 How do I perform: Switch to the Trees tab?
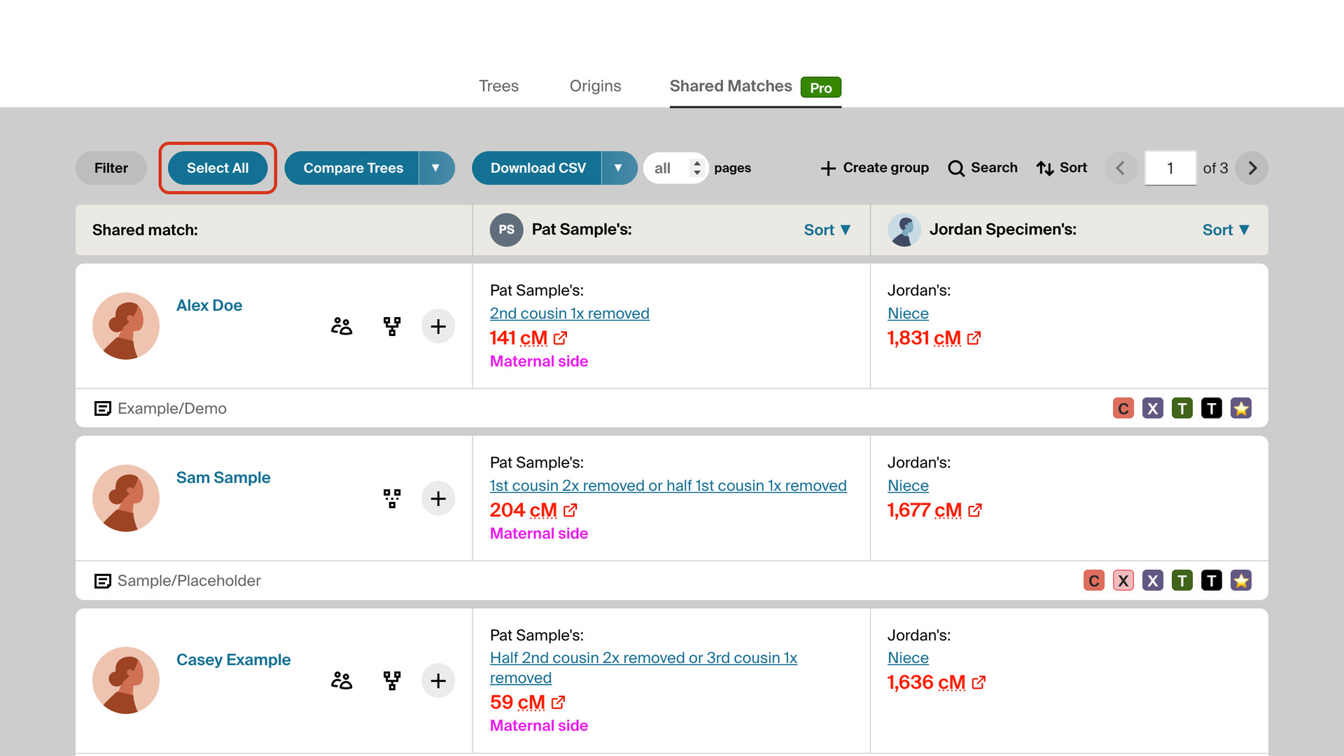[x=498, y=86]
